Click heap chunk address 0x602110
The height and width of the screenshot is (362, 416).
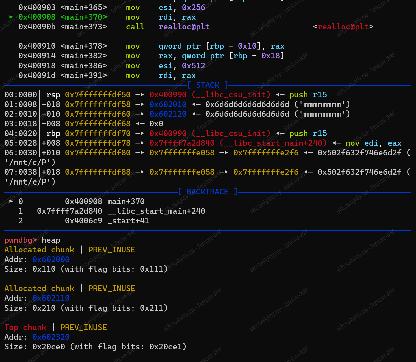click(51, 298)
